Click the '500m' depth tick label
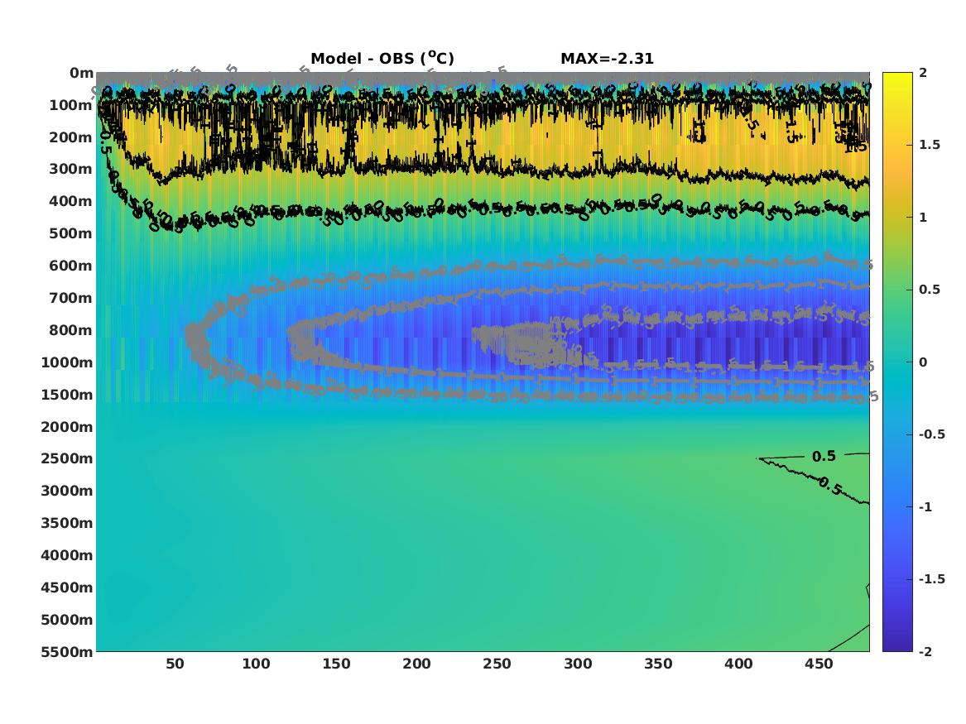 tap(71, 234)
